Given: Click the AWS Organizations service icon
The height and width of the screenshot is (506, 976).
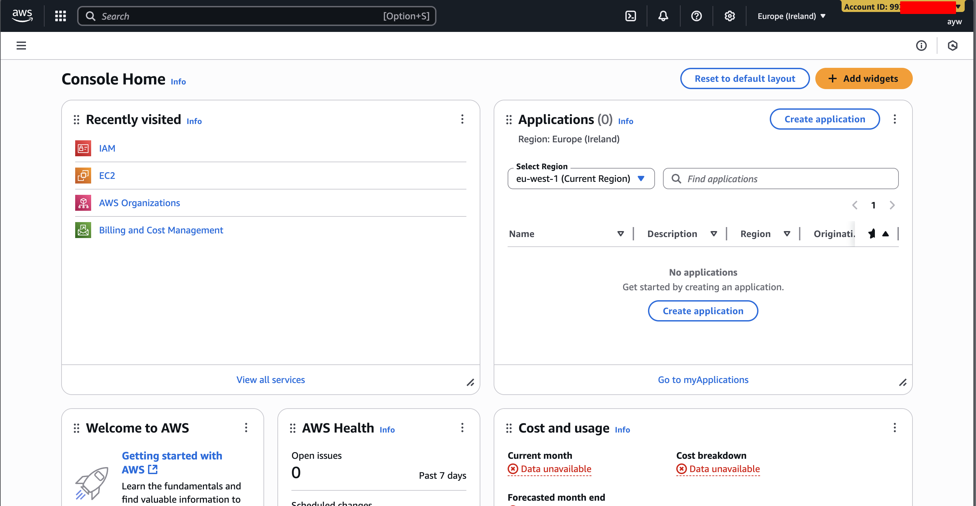Looking at the screenshot, I should (82, 202).
